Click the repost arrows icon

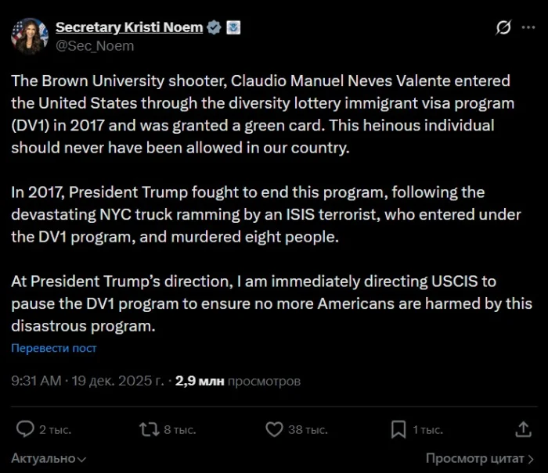pyautogui.click(x=148, y=428)
